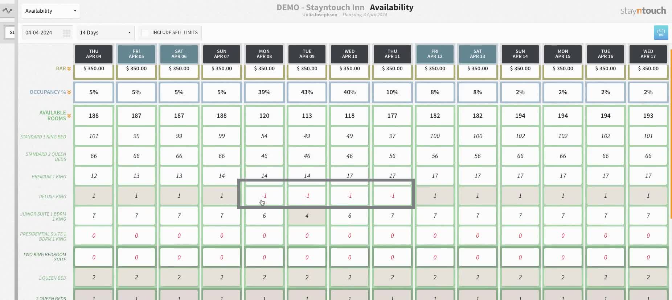Click the Standard 1 King Bed label
This screenshot has width=672, height=300.
[x=43, y=137]
